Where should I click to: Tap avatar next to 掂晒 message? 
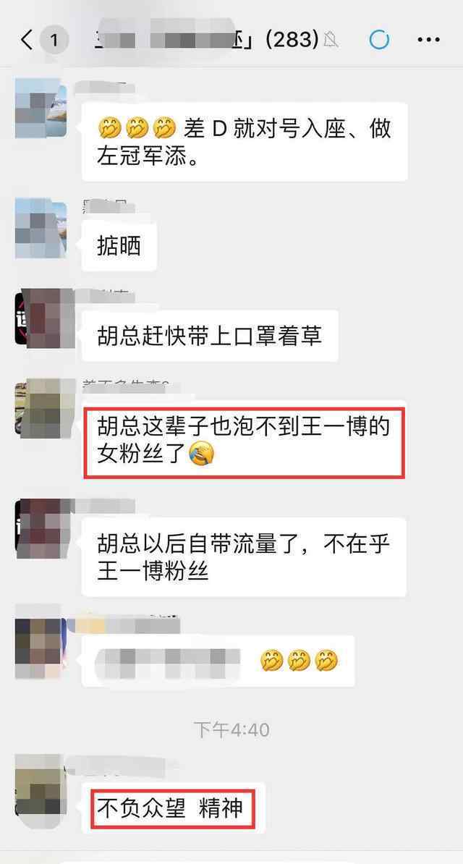point(41,228)
